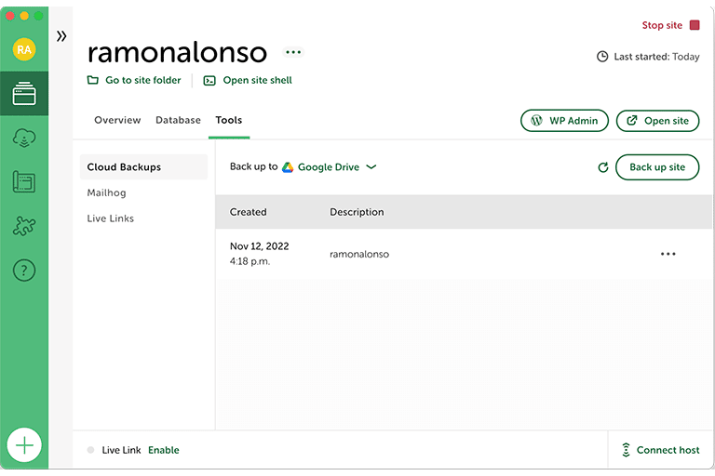This screenshot has height=476, width=715.
Task: Open more options for ramonalonso backup row
Action: coord(668,254)
